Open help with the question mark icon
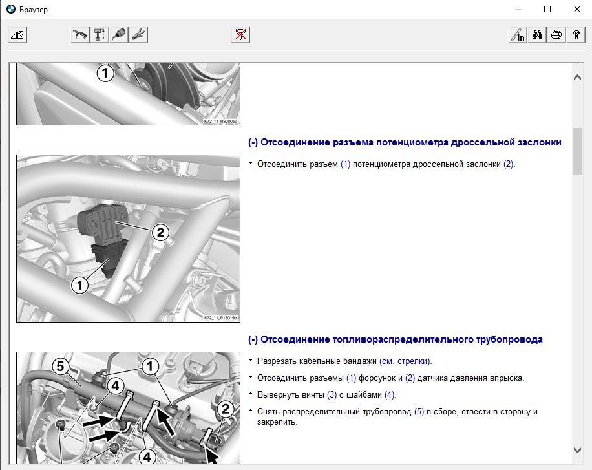The image size is (592, 470). coord(575,35)
